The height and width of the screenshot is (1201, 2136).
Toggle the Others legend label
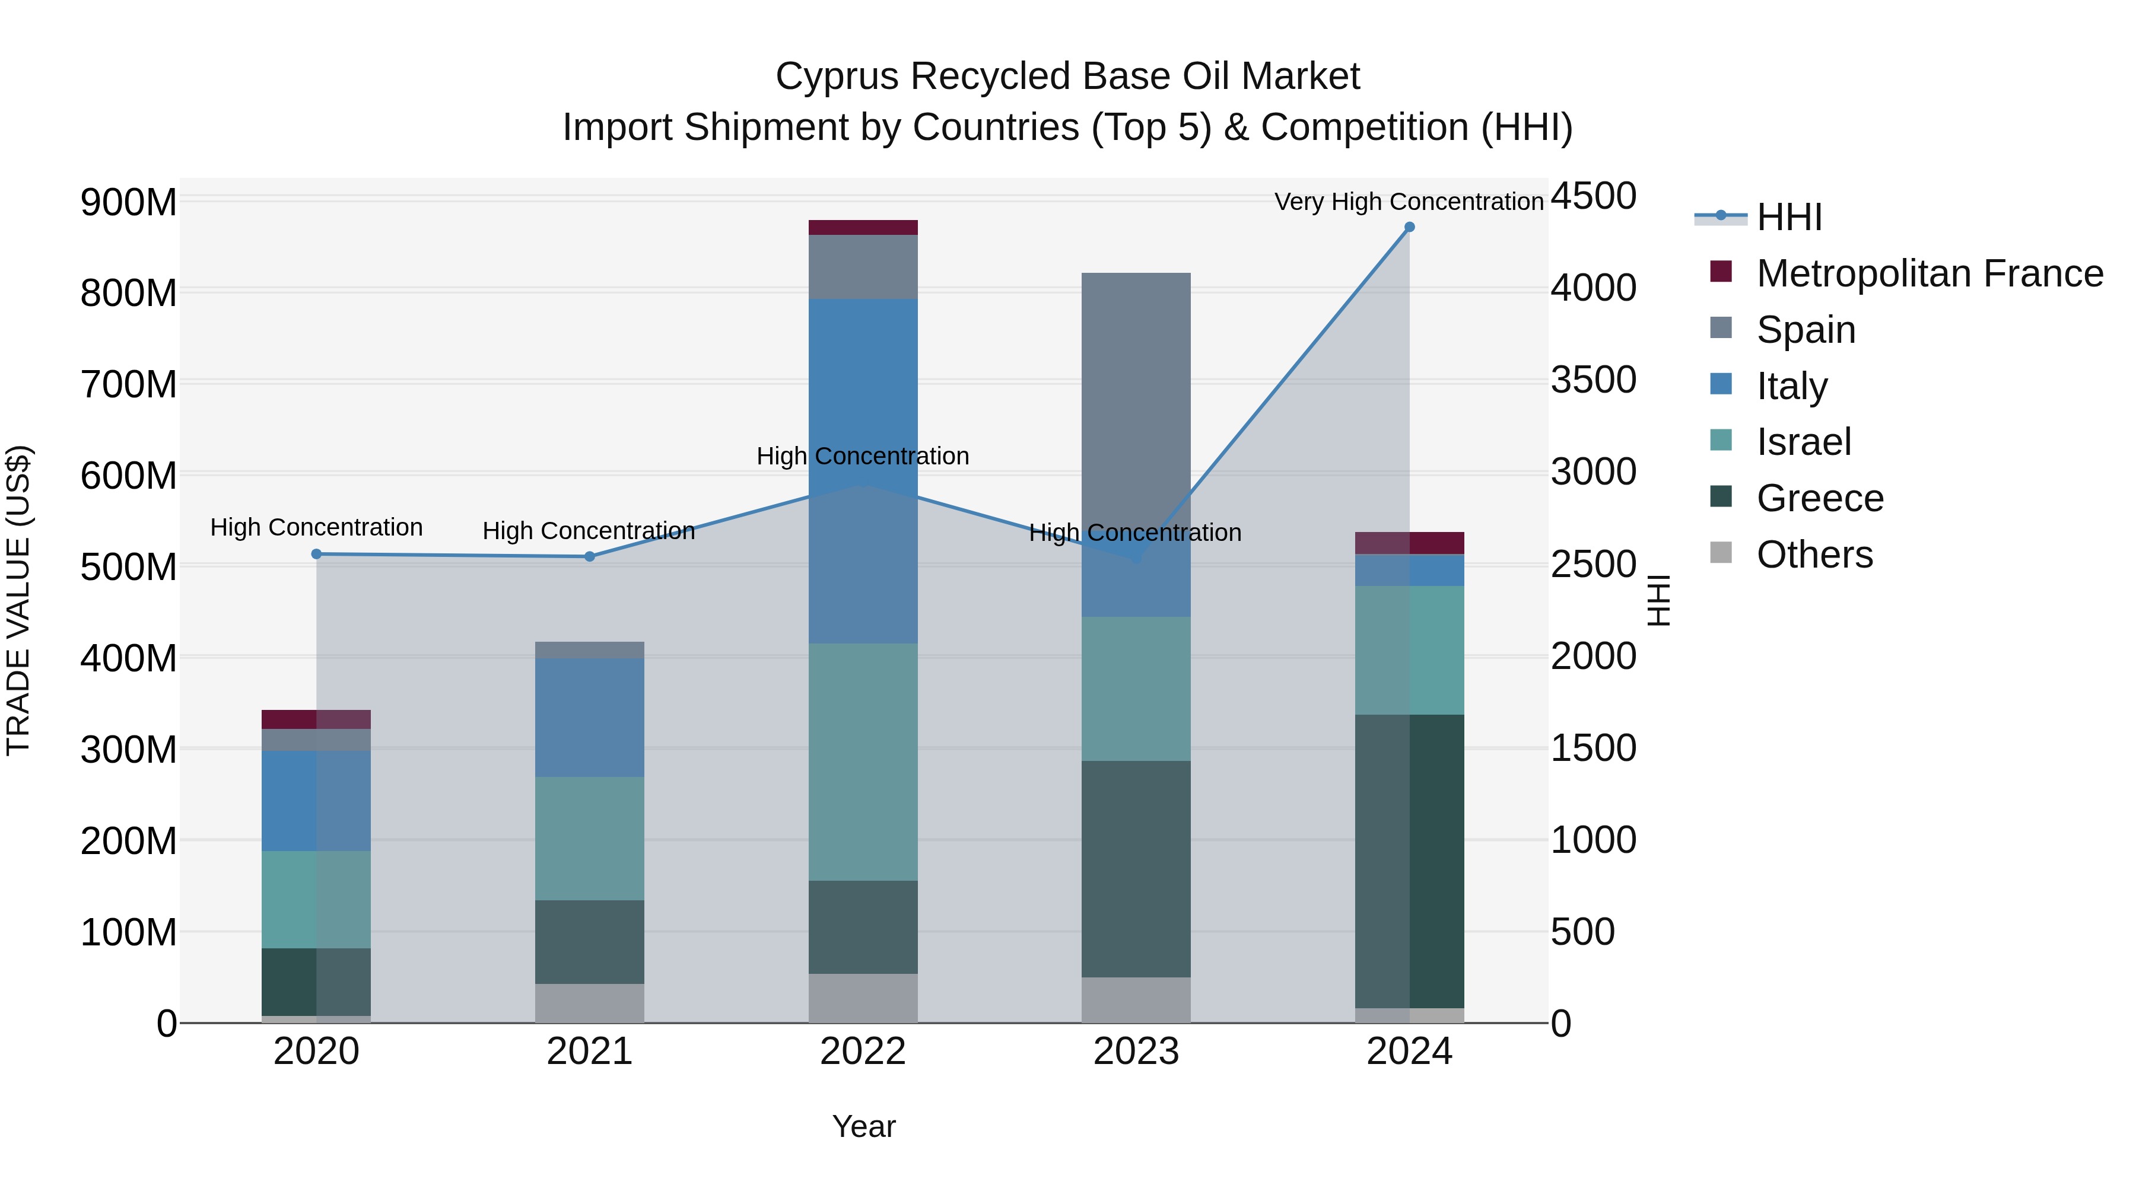point(1814,555)
